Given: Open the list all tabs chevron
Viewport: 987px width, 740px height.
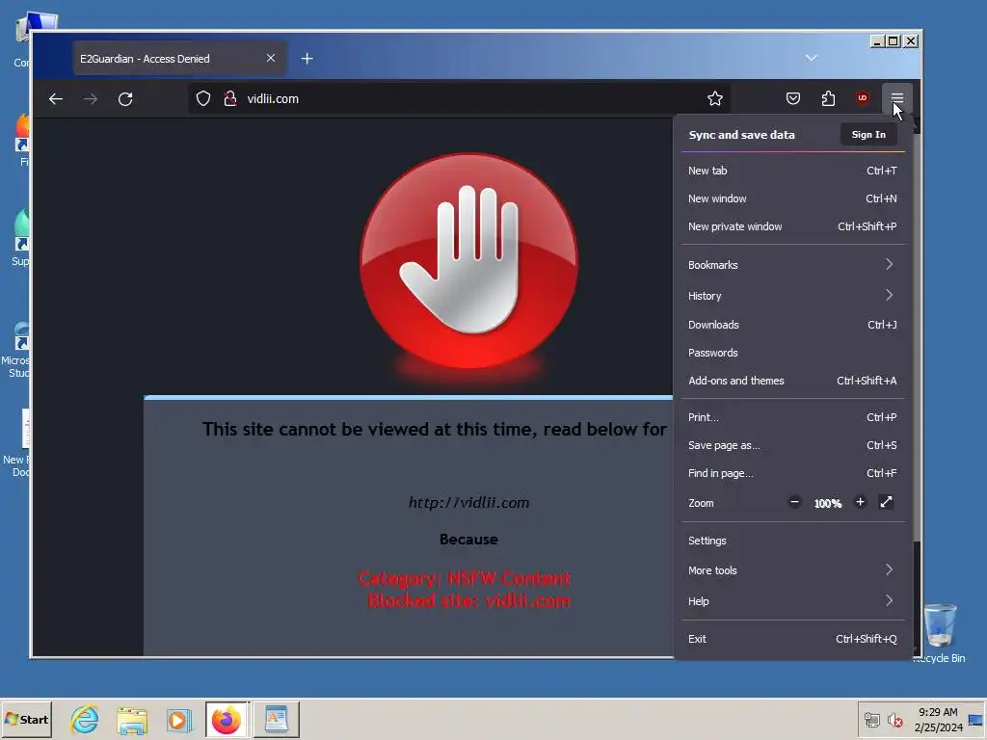Looking at the screenshot, I should 812,58.
